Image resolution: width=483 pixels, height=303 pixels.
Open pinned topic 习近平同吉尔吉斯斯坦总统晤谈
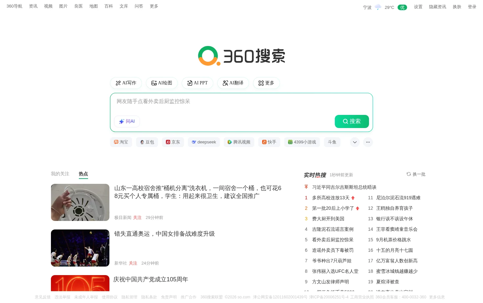[344, 187]
